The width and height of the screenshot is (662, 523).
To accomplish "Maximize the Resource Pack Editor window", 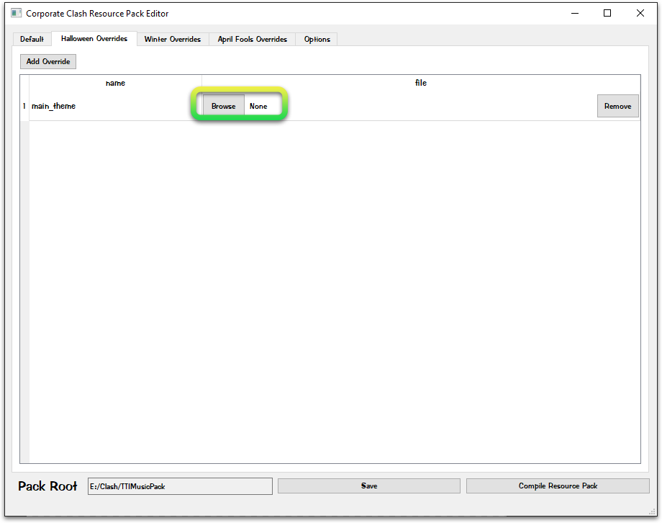I will 607,13.
